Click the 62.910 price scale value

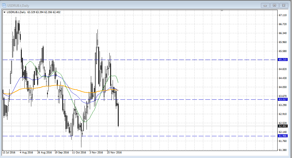tap(283, 114)
